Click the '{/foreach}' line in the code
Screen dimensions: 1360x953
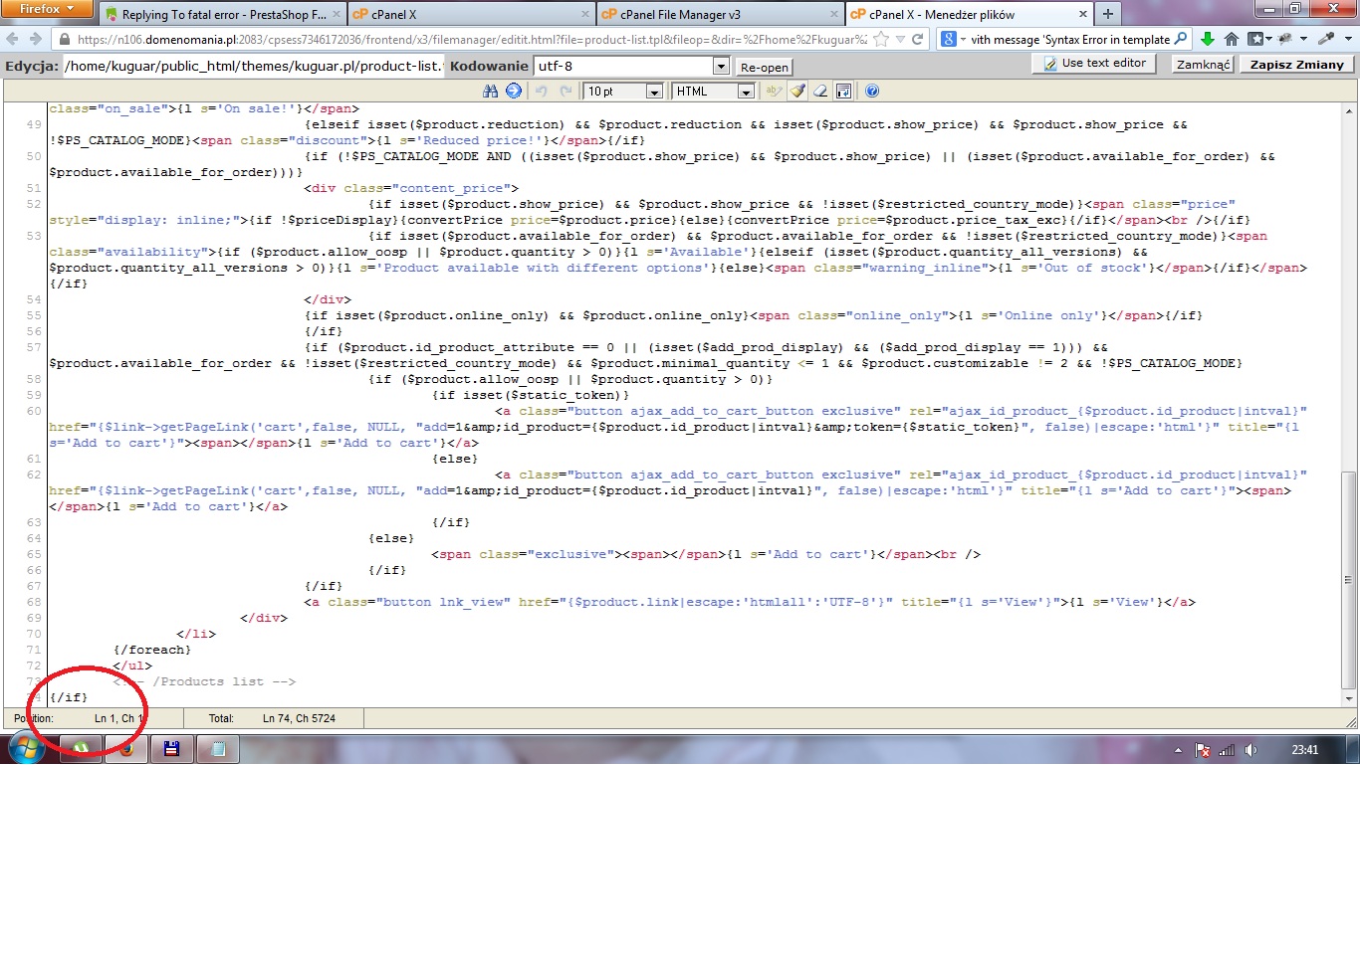(152, 650)
